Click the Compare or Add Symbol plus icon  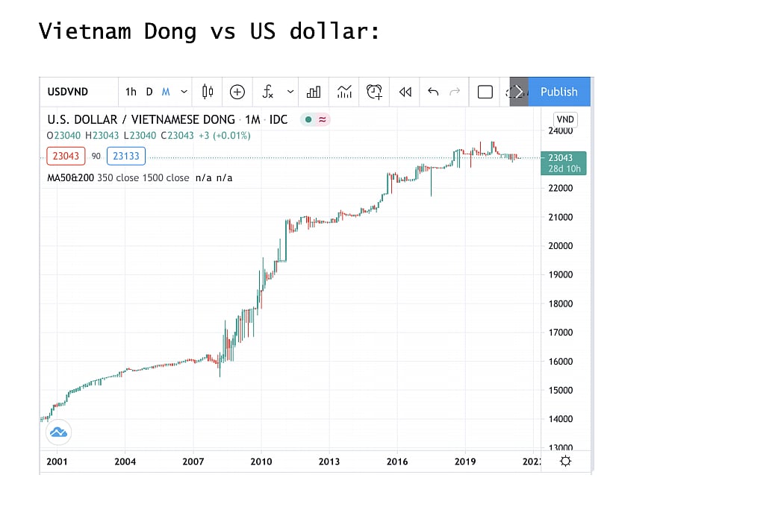[237, 92]
